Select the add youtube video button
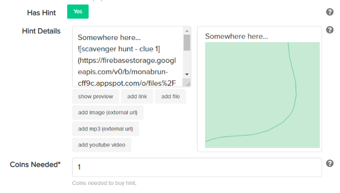The height and width of the screenshot is (193, 340). click(102, 145)
